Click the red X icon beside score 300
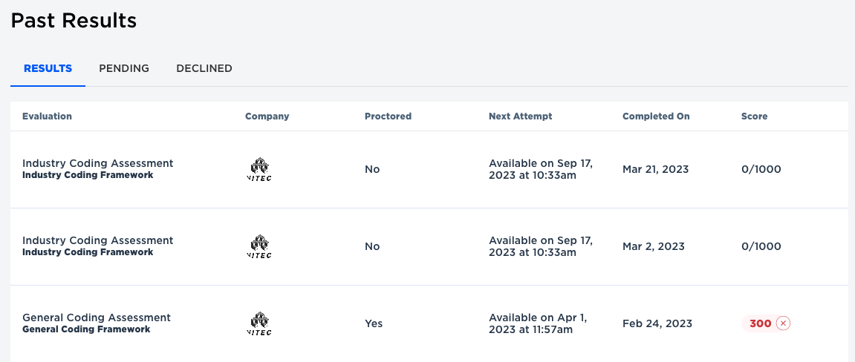 click(783, 323)
